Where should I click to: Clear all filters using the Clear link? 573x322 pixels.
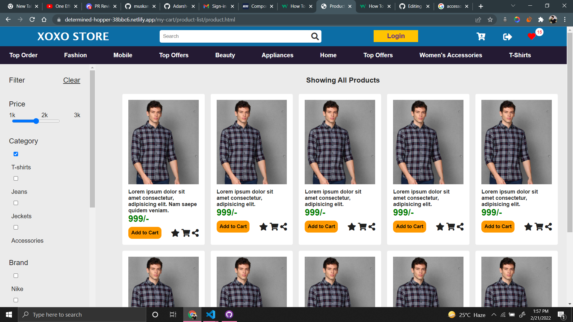(x=71, y=80)
